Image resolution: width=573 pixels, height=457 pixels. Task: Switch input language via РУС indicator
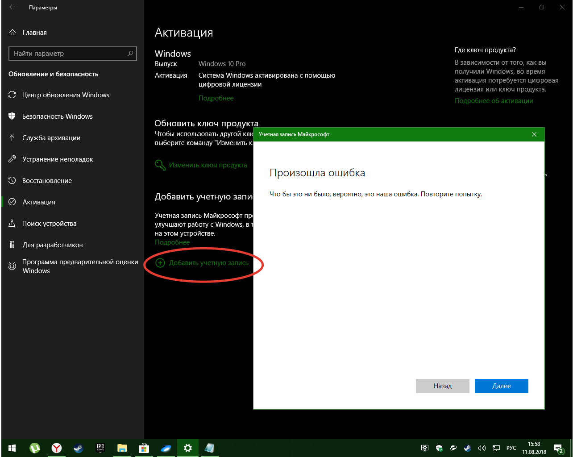pos(511,448)
